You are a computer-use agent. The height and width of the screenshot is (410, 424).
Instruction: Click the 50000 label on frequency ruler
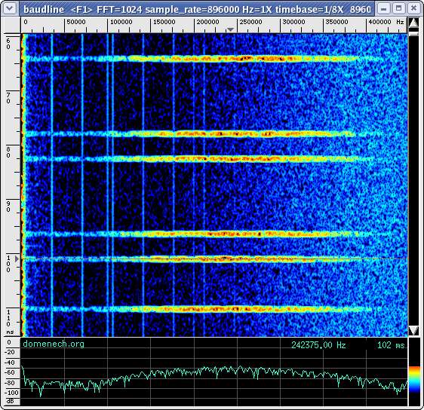[76, 22]
